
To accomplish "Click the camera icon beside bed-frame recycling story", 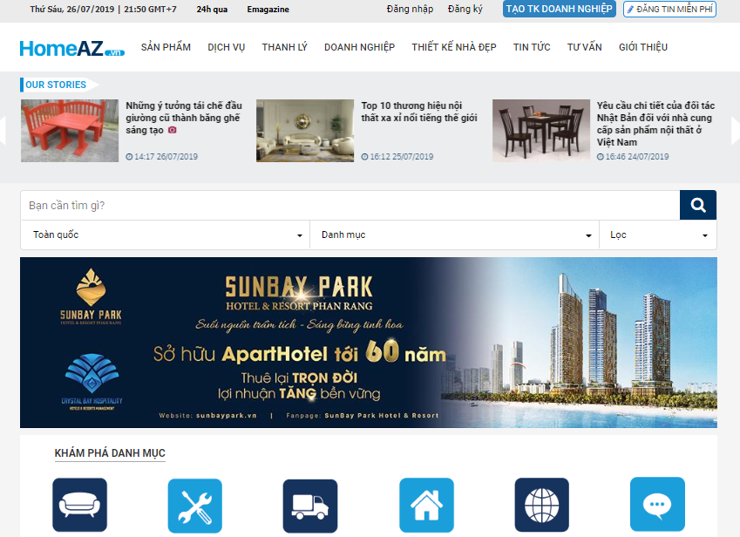I will click(173, 130).
